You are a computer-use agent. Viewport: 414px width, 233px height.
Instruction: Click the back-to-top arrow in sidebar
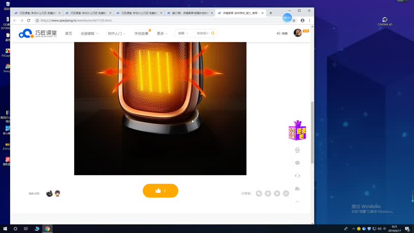[x=297, y=202]
